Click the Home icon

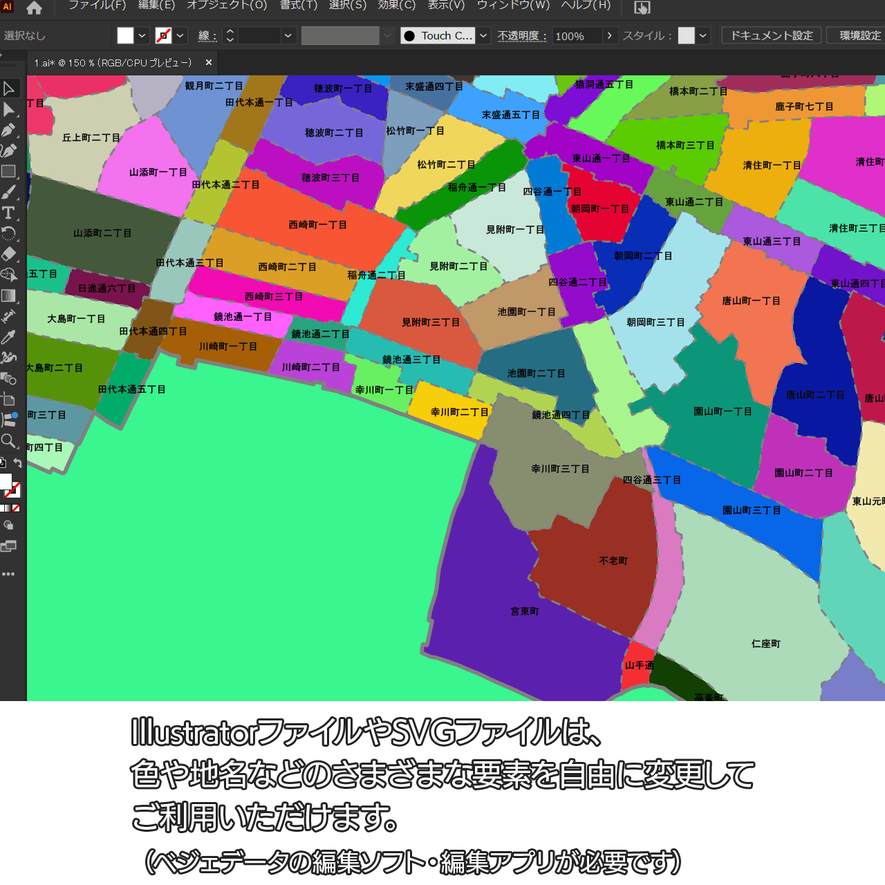[34, 8]
